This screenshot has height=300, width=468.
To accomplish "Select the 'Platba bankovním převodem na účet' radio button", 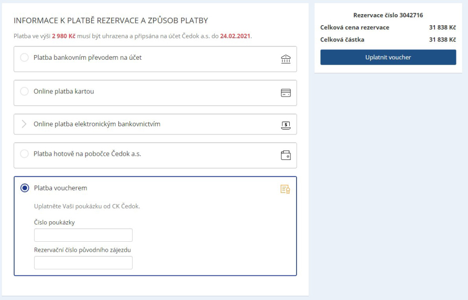I will click(x=24, y=57).
